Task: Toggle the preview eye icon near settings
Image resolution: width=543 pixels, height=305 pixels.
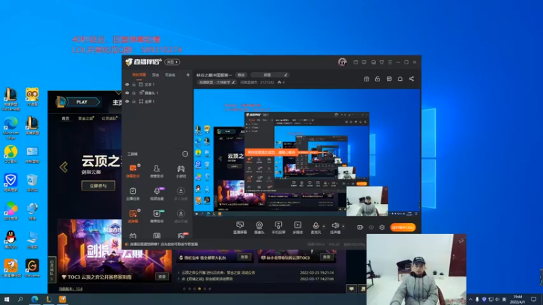Action: (371, 227)
